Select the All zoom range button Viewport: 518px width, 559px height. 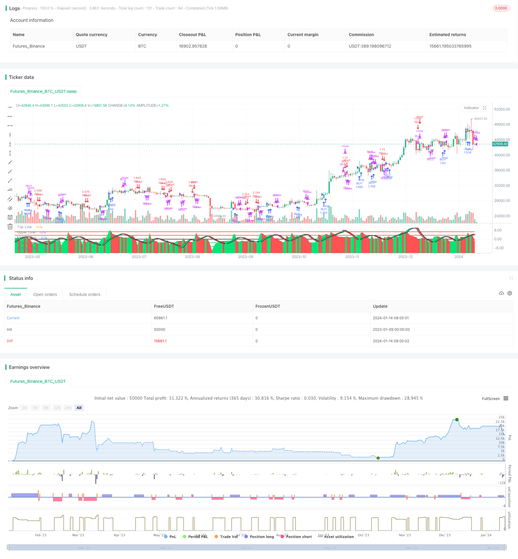pos(79,408)
